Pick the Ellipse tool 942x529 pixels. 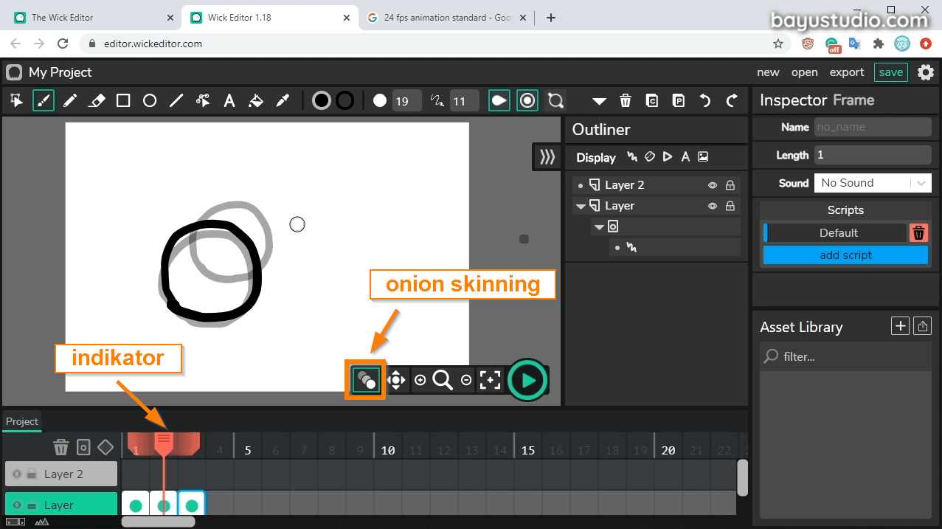pyautogui.click(x=150, y=100)
